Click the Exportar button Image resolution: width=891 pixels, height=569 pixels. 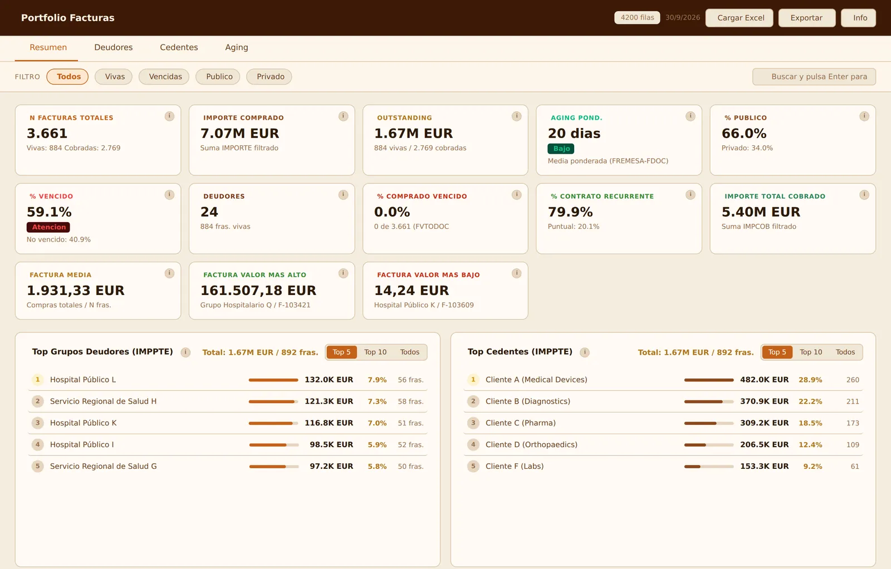(x=806, y=18)
